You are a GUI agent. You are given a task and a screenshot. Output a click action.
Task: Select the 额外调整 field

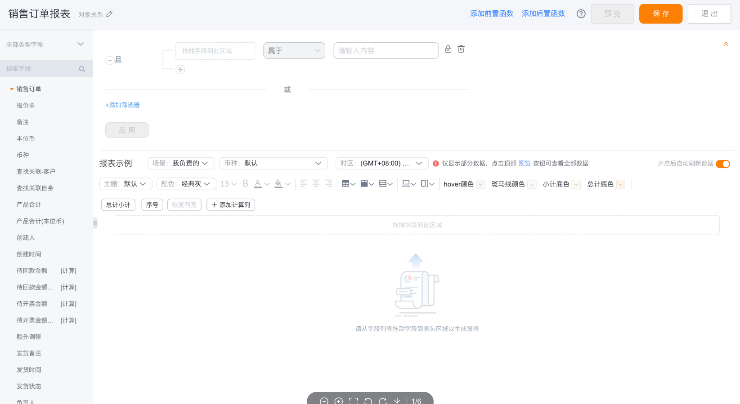[29, 337]
